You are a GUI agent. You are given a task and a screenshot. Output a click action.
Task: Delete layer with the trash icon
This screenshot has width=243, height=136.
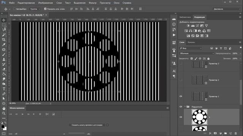[235, 133]
